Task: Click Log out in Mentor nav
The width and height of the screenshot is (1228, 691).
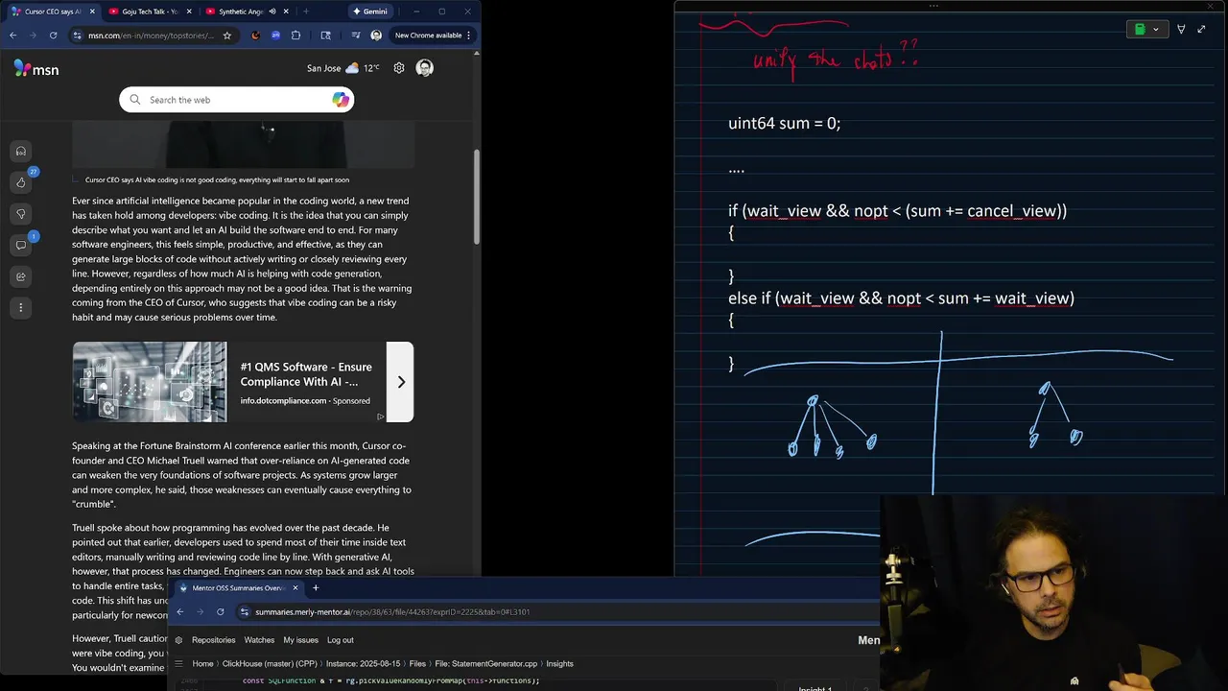Action: 340,640
